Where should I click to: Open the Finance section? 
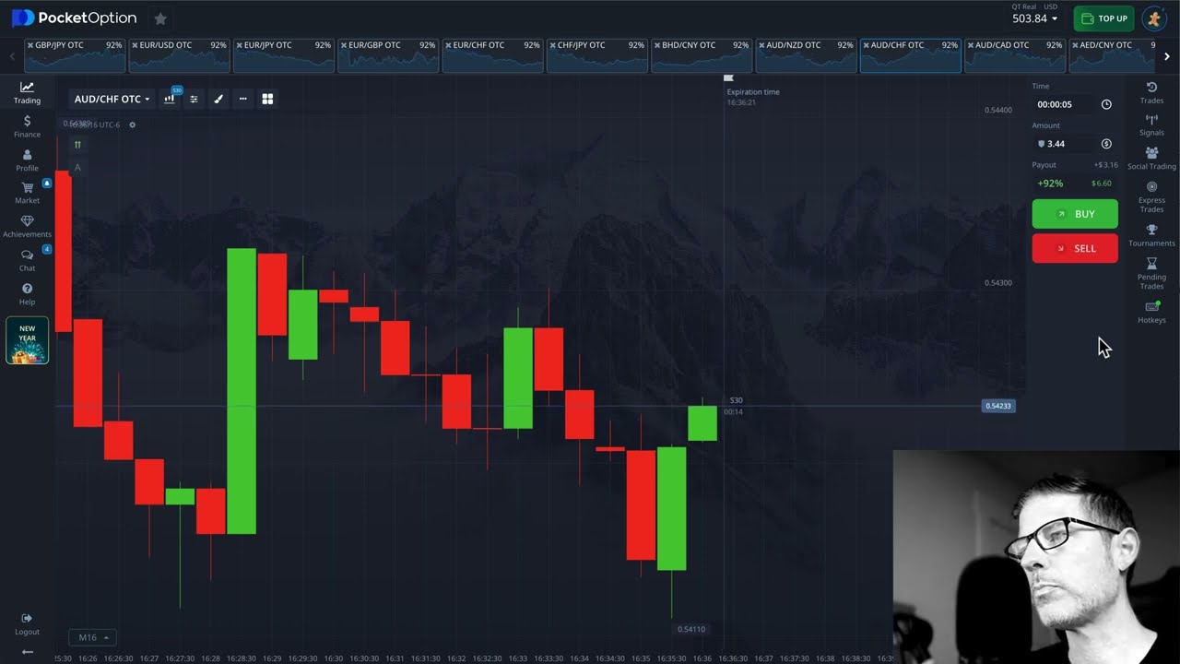click(x=27, y=126)
